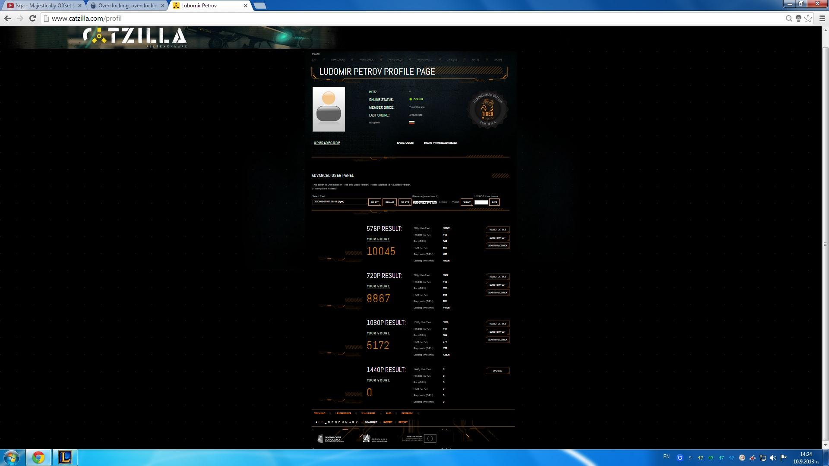Screen dimensions: 829x466
Task: Open the Blog footer link
Action: 389,413
